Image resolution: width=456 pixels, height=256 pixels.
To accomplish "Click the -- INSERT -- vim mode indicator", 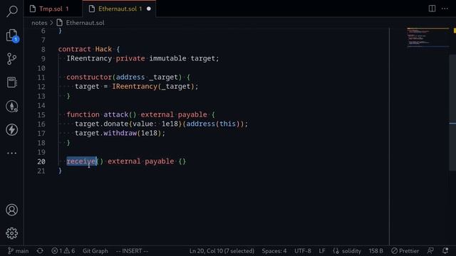I will click(x=132, y=251).
